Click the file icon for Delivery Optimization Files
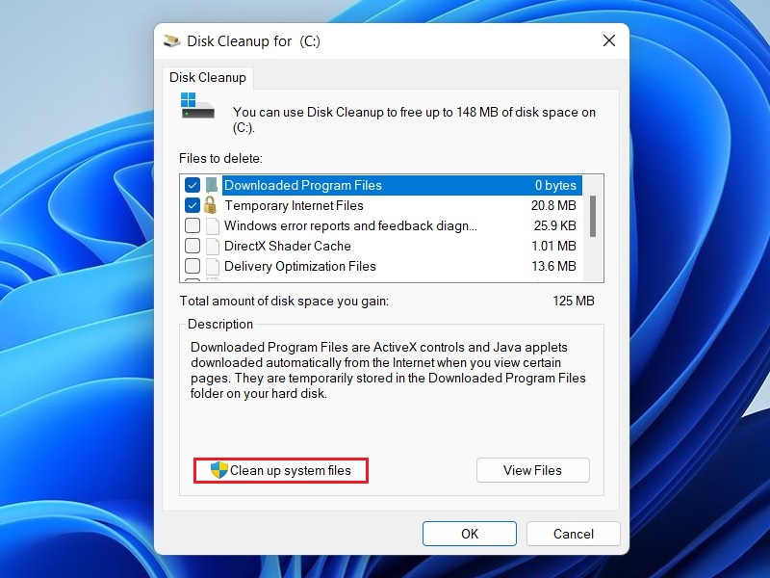770x578 pixels. click(x=212, y=266)
